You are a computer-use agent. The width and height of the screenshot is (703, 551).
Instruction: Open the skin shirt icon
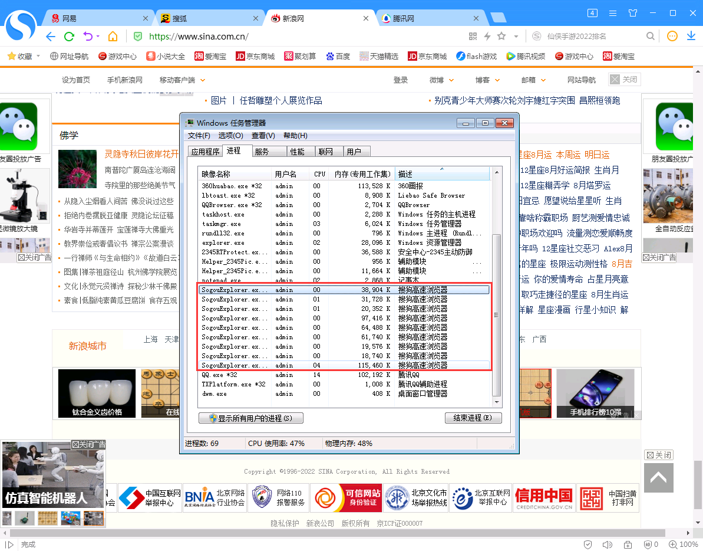coord(633,13)
